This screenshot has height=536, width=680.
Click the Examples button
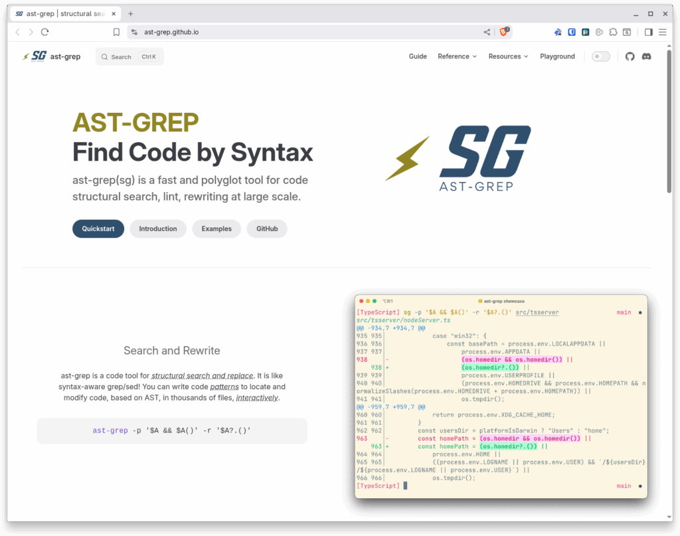click(x=216, y=228)
